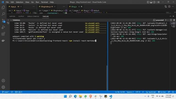Close the App.js tab
This screenshot has height=99, width=176.
coord(21,7)
